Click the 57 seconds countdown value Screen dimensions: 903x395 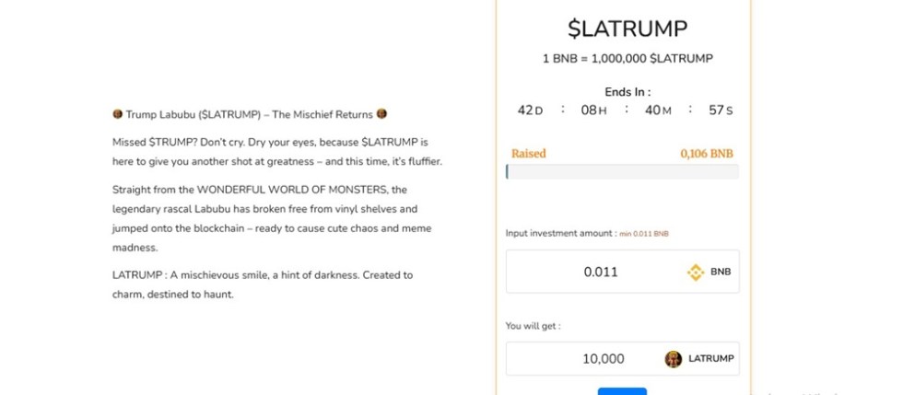pos(716,110)
